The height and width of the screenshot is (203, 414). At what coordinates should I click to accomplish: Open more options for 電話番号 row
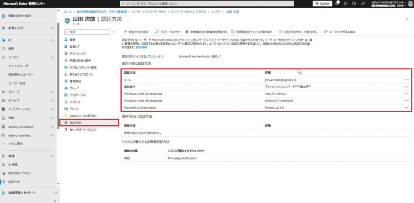[407, 87]
